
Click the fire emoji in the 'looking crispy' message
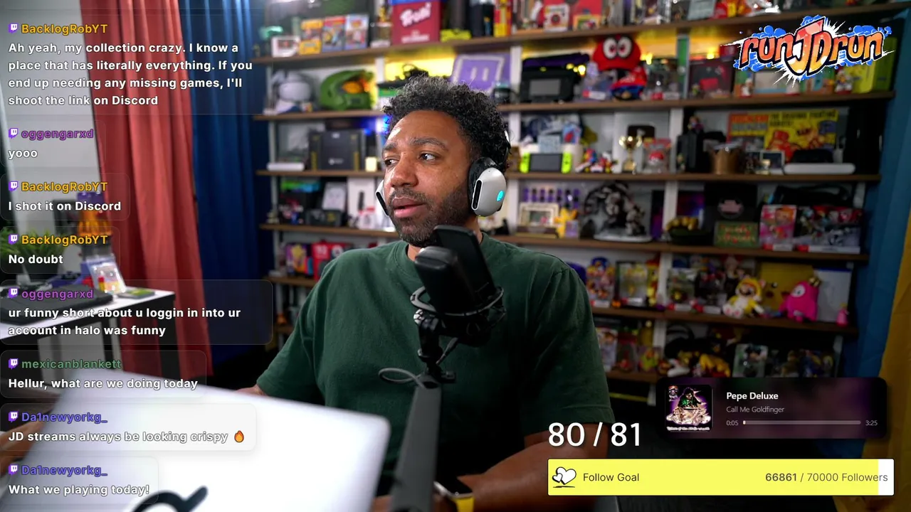point(239,437)
